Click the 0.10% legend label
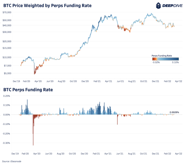The height and width of the screenshot is (164, 184). [x=175, y=62]
